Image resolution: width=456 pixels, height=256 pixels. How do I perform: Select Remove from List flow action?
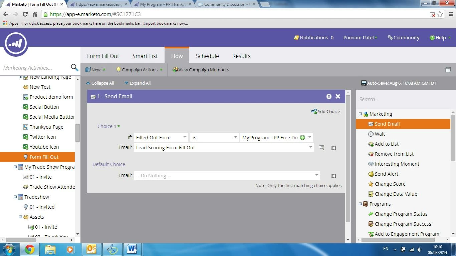tap(391, 154)
